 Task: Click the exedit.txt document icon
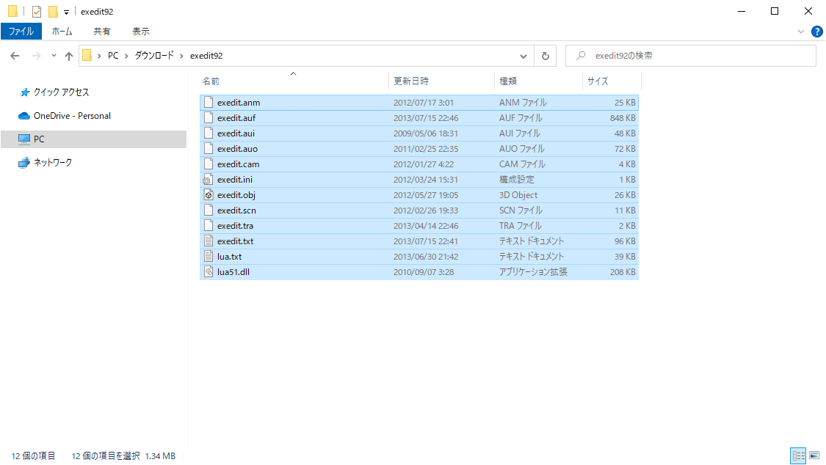[209, 241]
